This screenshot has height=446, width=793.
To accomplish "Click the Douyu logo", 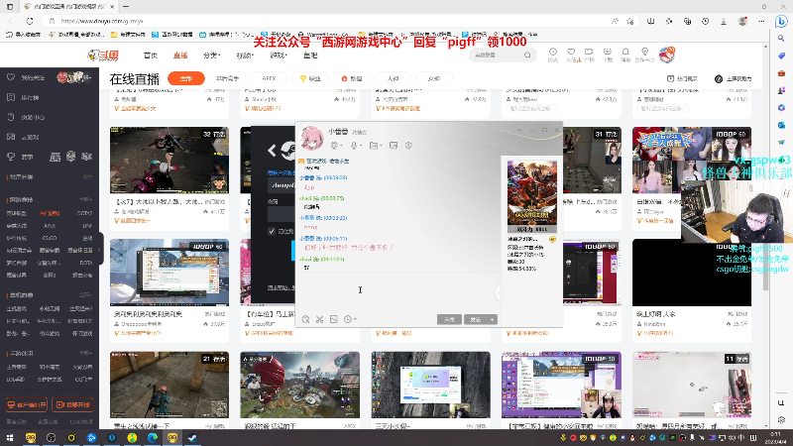I will point(103,55).
